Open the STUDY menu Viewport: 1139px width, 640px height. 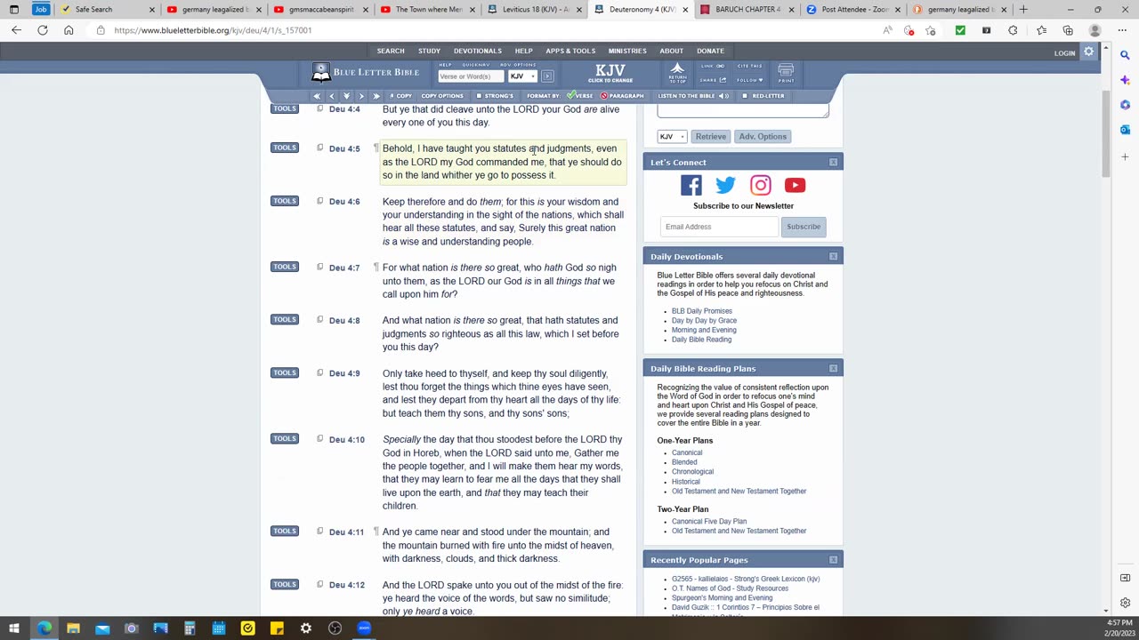click(429, 51)
